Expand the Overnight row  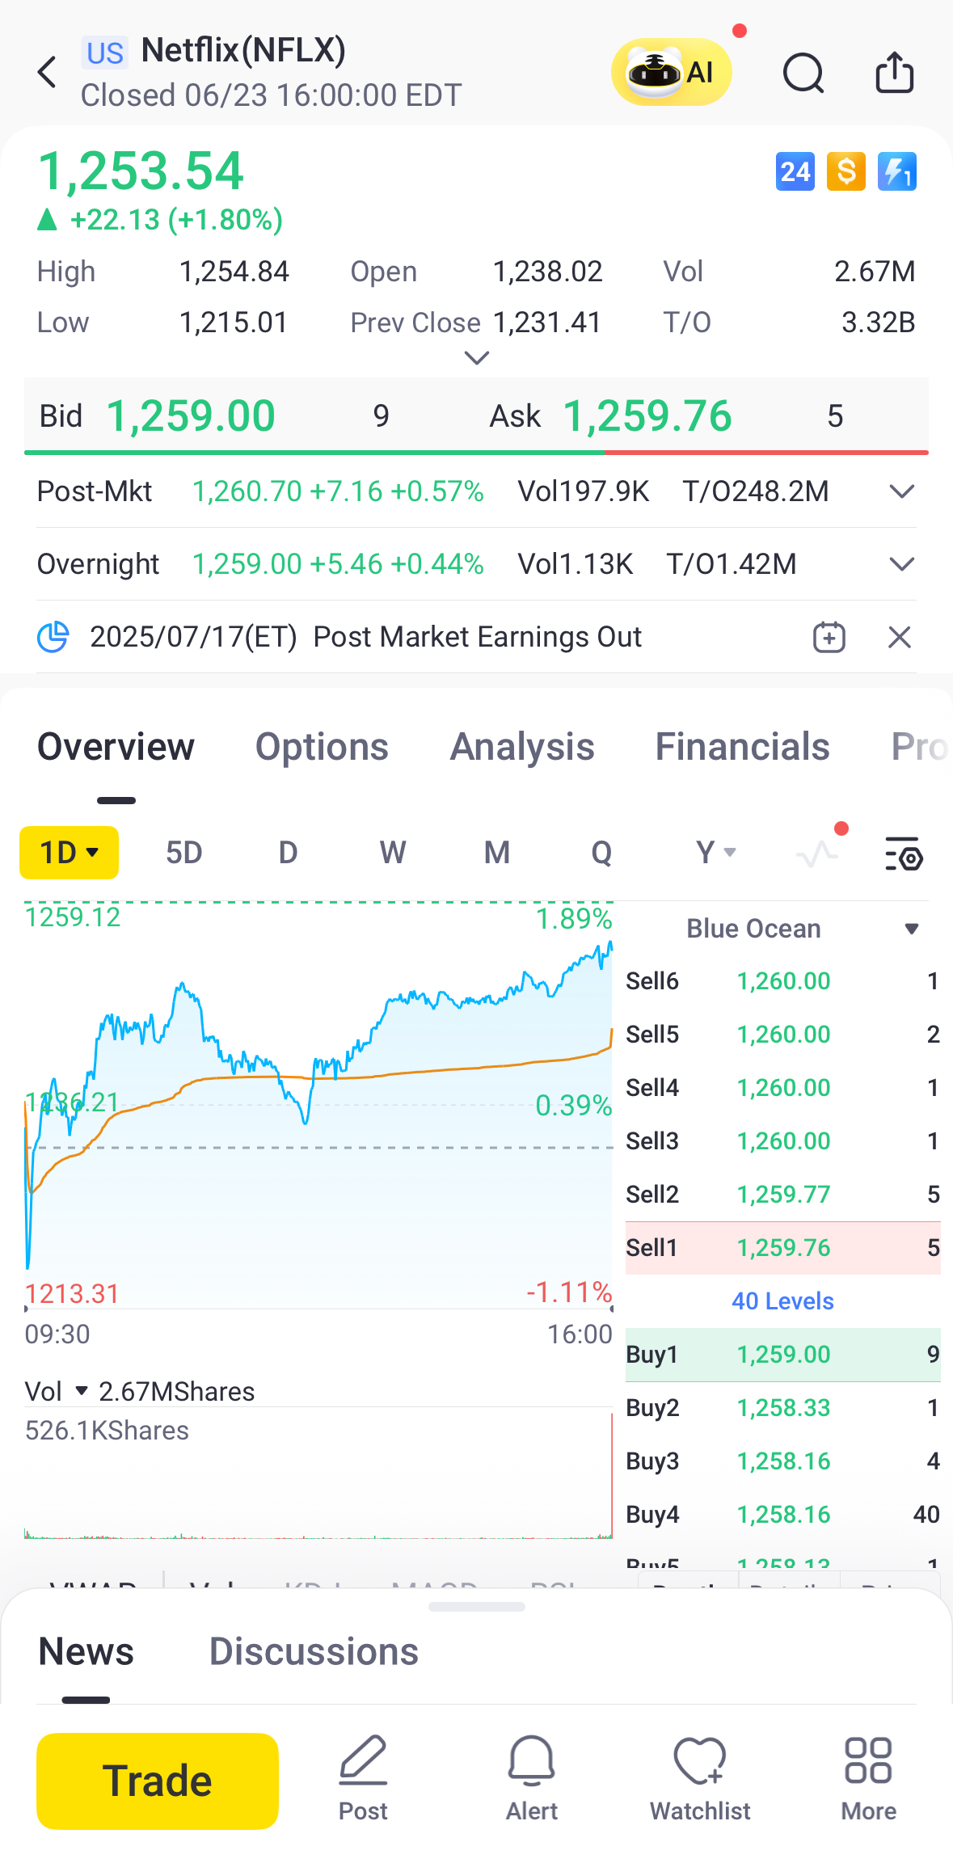(901, 564)
